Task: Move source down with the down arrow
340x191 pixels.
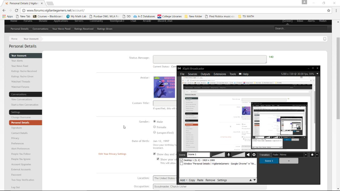Action: pos(254,180)
